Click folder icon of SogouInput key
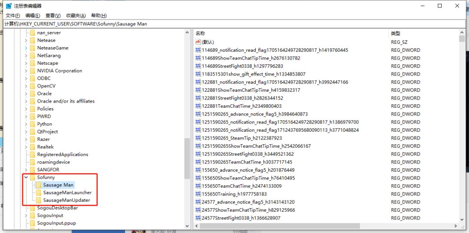The height and width of the screenshot is (233, 469). pyautogui.click(x=32, y=215)
